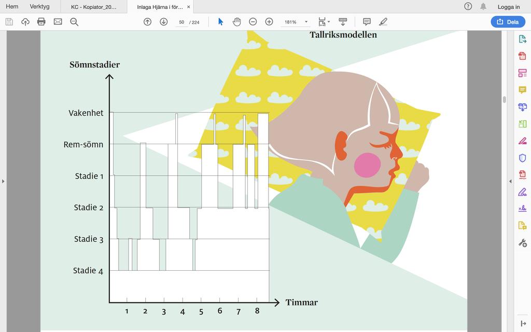
Task: Click the Stadie 2 label
Action: [x=88, y=208]
